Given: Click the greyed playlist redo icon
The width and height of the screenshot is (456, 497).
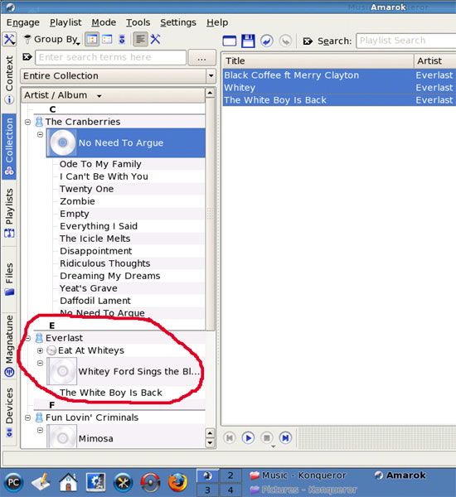Looking at the screenshot, I should coord(285,41).
